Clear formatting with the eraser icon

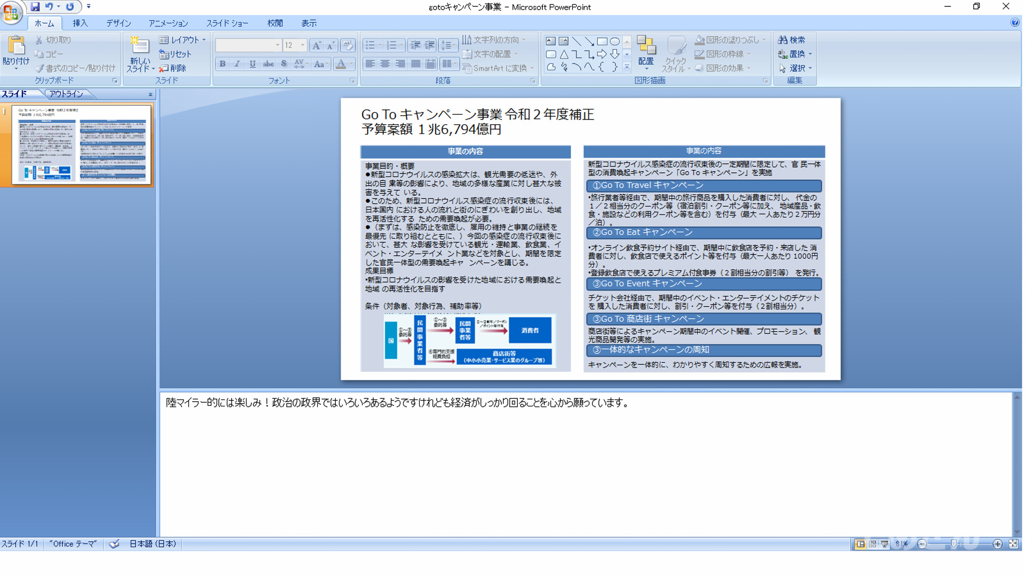click(x=348, y=45)
